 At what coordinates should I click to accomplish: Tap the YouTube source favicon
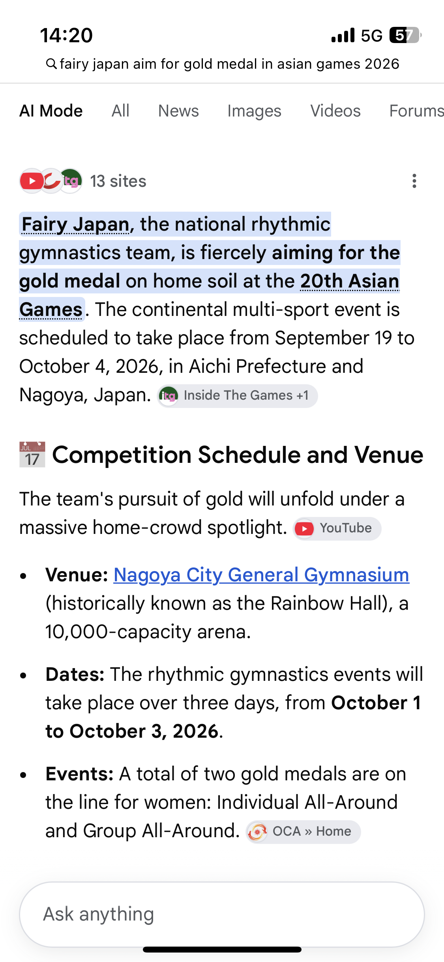pyautogui.click(x=32, y=181)
